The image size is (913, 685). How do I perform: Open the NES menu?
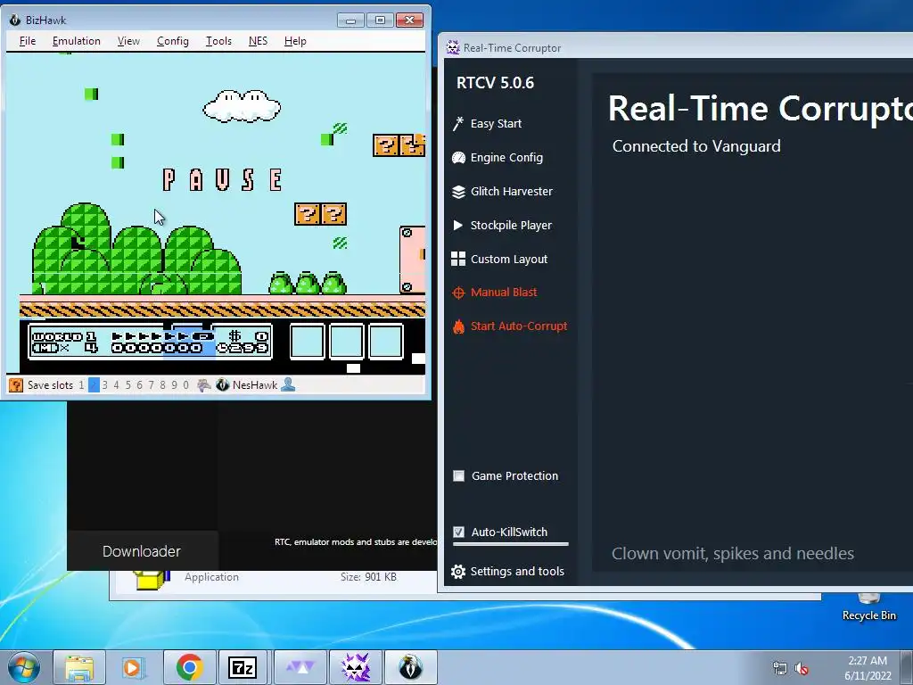[x=258, y=41]
